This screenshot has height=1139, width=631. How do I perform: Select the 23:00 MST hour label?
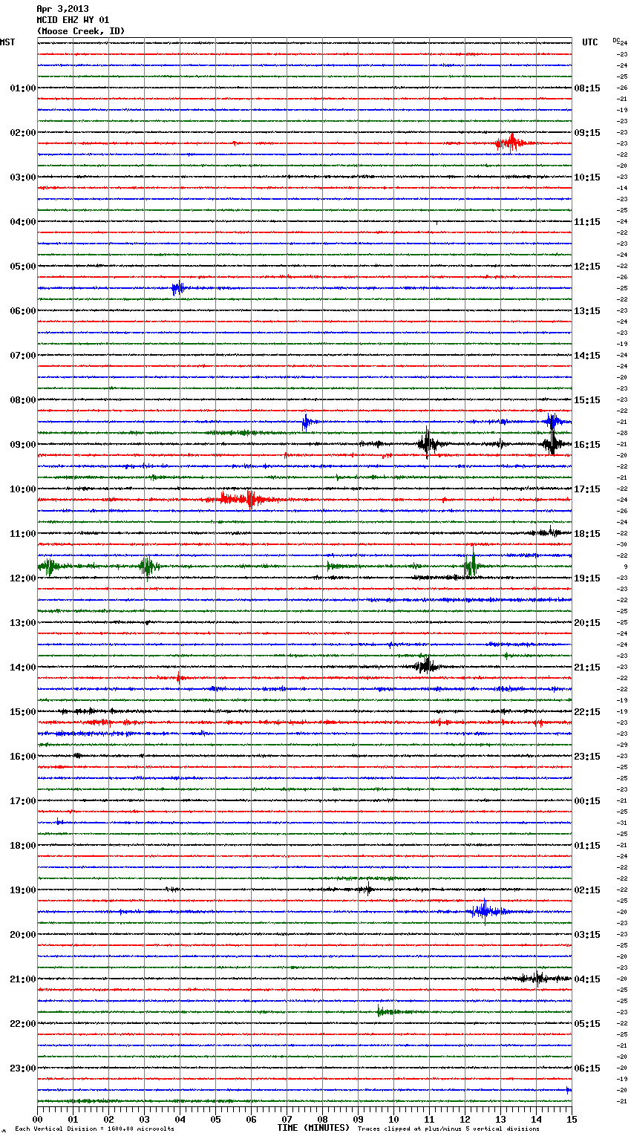[x=22, y=1068]
